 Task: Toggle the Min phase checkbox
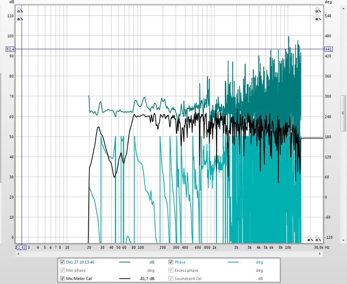coord(63,270)
